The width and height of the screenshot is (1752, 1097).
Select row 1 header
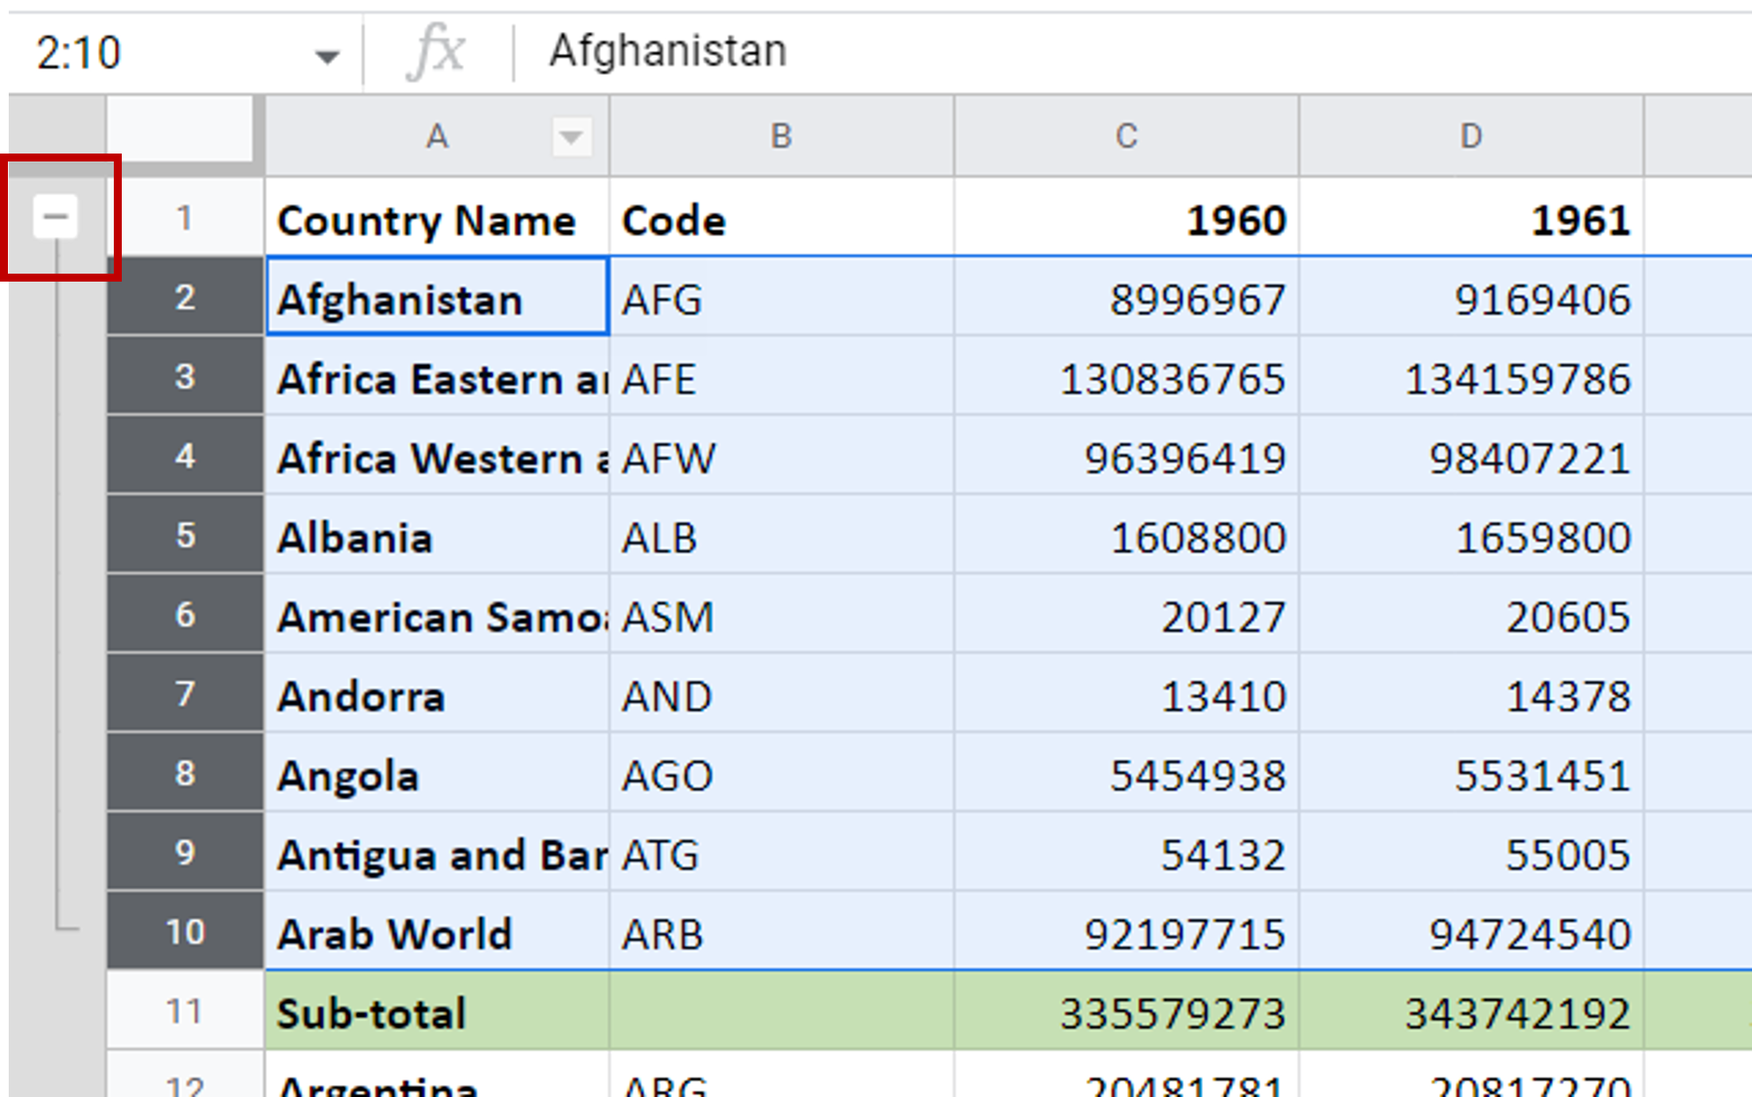185,217
